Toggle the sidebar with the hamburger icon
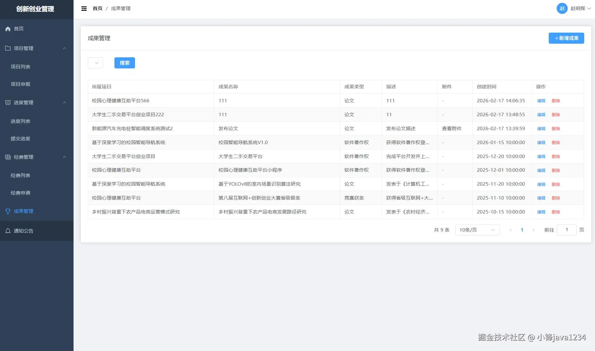The width and height of the screenshot is (595, 351). pos(84,9)
